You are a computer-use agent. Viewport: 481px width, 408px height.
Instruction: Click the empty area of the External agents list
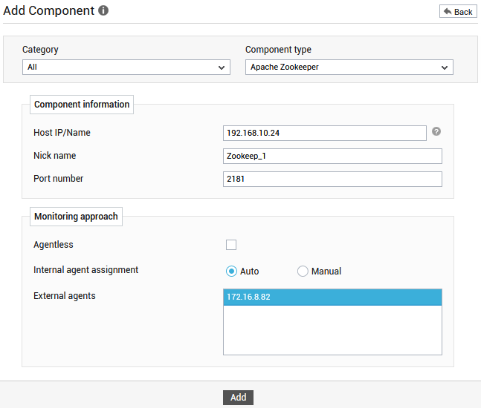[332, 330]
